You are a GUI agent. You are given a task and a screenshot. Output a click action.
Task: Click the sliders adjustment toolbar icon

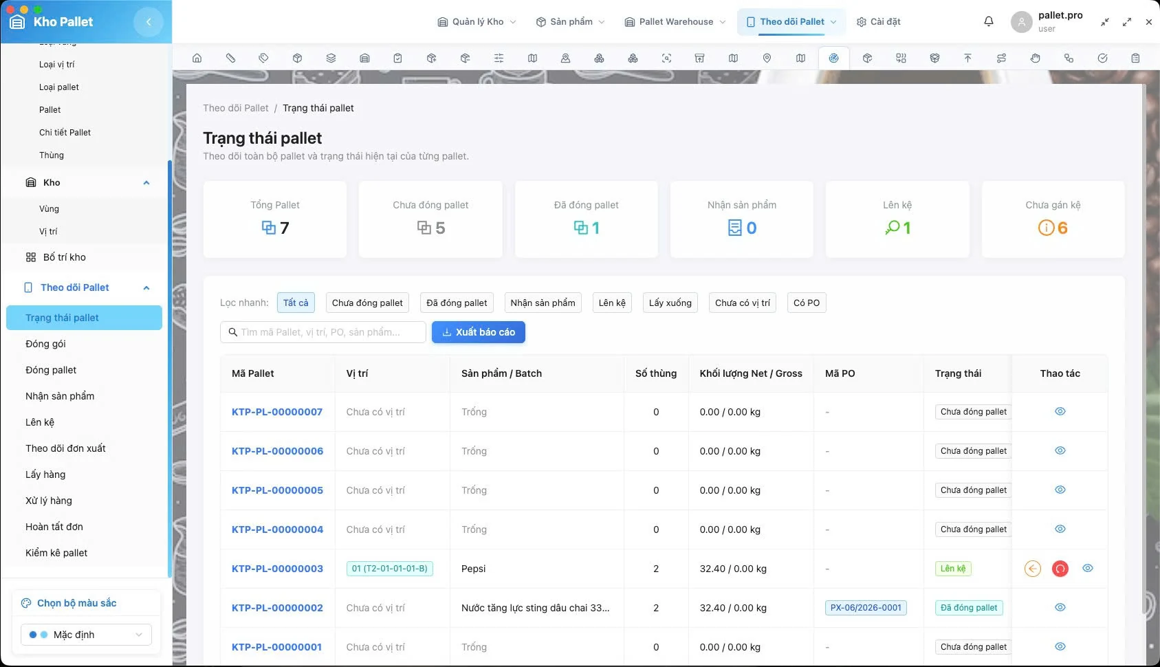tap(499, 58)
